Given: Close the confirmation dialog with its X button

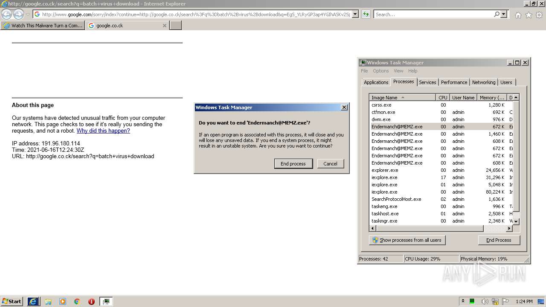Looking at the screenshot, I should coord(344,107).
